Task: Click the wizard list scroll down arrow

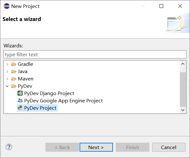Action: point(183,110)
